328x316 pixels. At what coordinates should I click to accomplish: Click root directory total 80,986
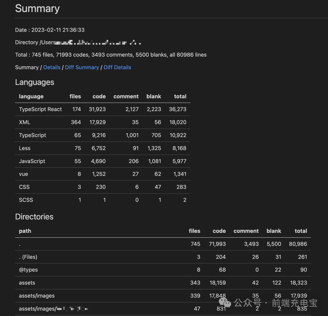point(298,244)
